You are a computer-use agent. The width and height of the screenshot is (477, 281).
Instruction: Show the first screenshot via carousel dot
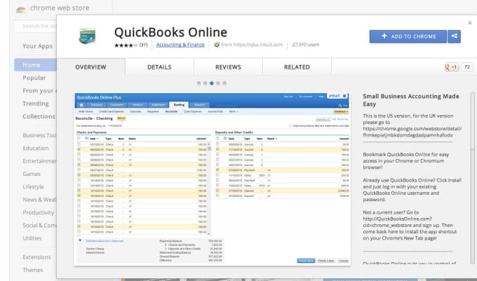pos(199,83)
